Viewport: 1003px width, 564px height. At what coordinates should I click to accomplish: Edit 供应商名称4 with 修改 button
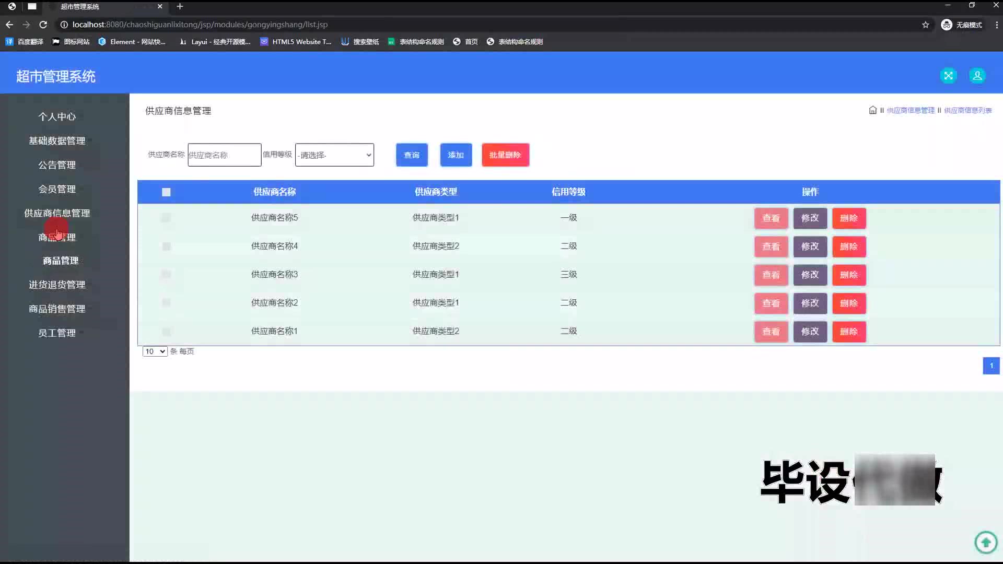pyautogui.click(x=810, y=246)
